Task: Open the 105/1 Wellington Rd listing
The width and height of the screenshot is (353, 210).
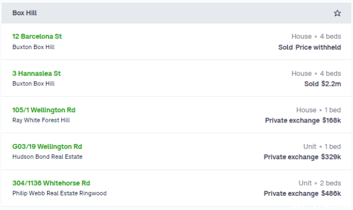Action: pyautogui.click(x=44, y=110)
